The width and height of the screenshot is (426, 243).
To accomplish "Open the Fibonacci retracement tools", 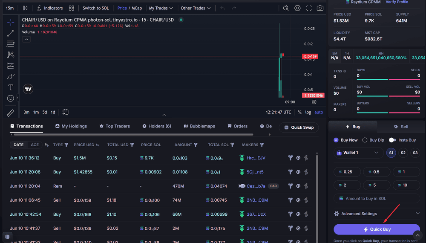I will pyautogui.click(x=11, y=44).
